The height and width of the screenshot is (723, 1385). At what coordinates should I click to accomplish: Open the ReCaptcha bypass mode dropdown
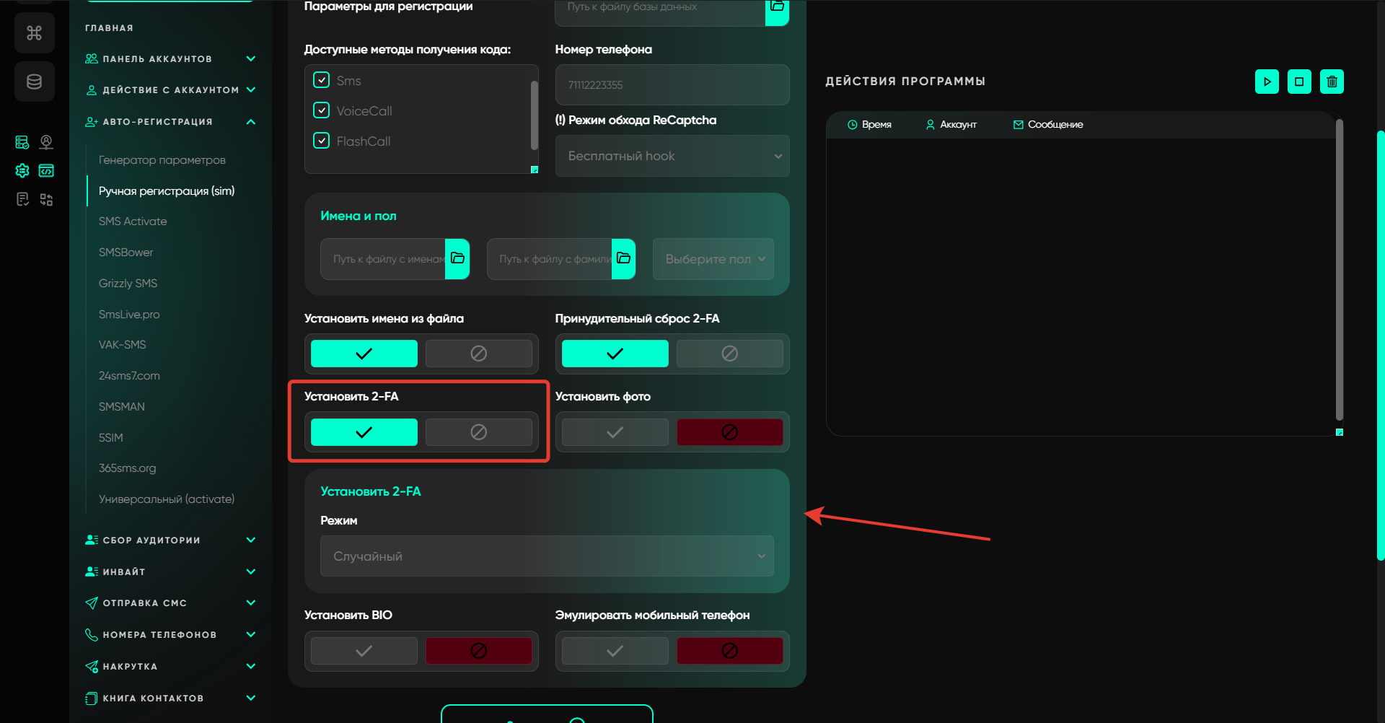tap(672, 156)
